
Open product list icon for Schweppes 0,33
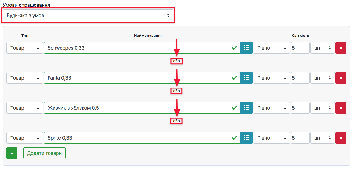click(246, 48)
